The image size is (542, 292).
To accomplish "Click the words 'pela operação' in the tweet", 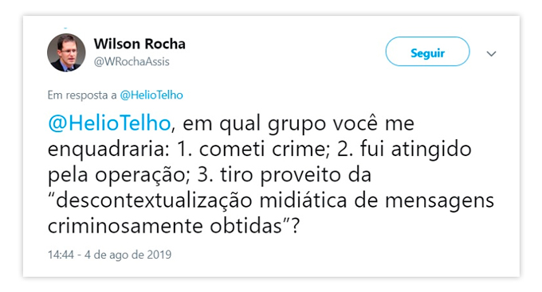I will coord(116,176).
